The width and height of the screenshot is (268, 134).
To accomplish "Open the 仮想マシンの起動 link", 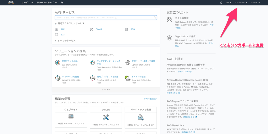I will (70, 61).
